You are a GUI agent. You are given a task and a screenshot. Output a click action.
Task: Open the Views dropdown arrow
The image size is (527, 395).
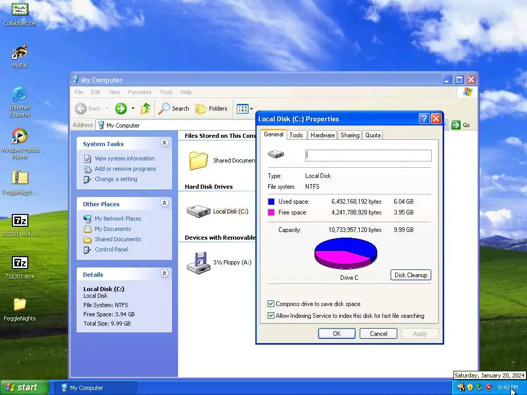point(251,109)
